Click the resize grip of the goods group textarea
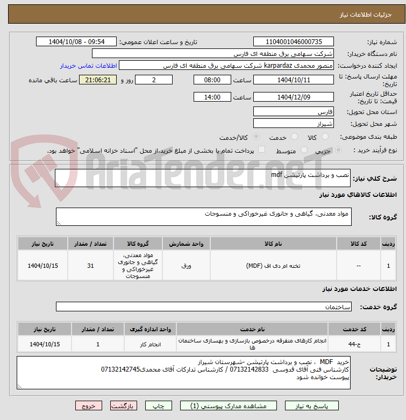406x420 pixels. pyautogui.click(x=59, y=223)
